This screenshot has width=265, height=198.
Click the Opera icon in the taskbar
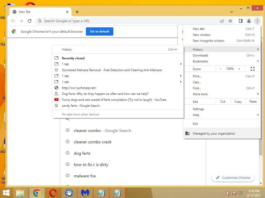[53, 193]
